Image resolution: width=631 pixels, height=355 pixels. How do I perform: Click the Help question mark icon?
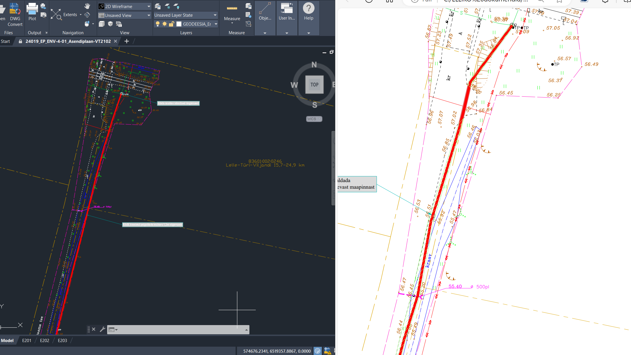(308, 8)
